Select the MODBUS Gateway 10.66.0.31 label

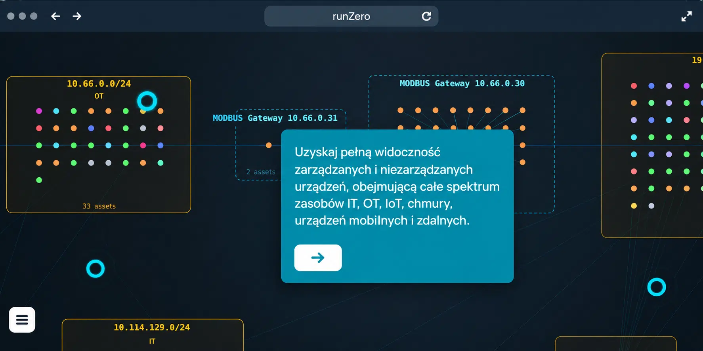click(x=275, y=118)
